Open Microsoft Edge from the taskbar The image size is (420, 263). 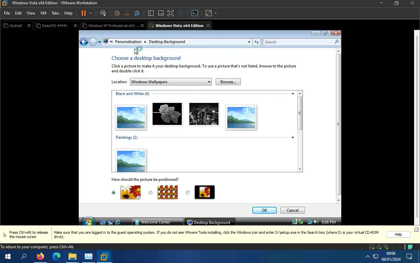[x=56, y=256]
